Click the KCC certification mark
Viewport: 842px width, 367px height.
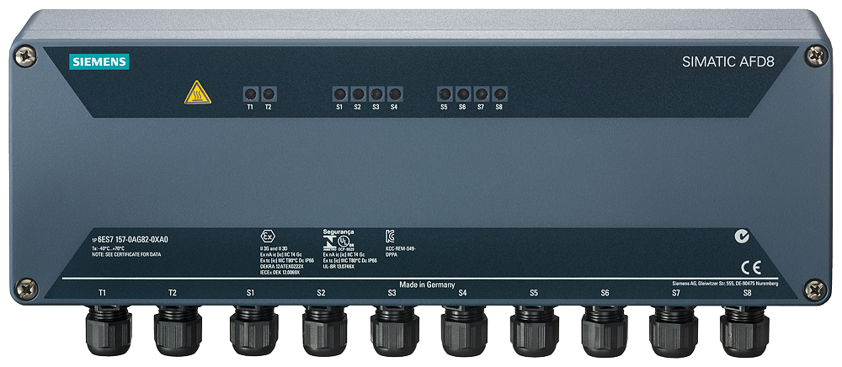point(389,236)
